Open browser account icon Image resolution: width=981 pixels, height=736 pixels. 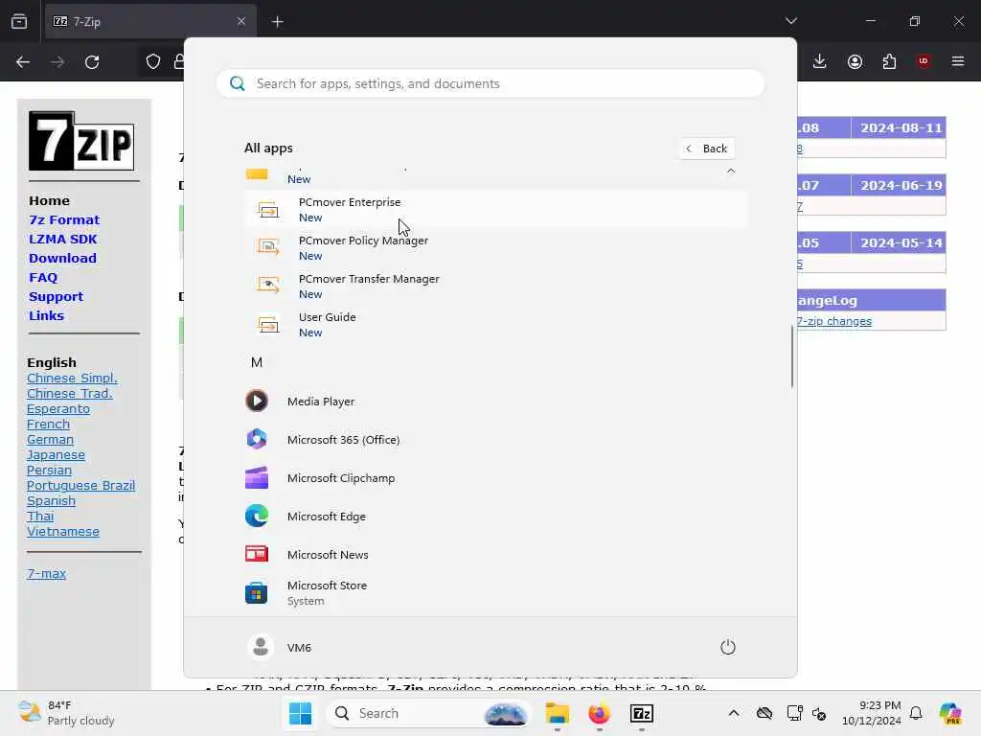[x=855, y=61]
